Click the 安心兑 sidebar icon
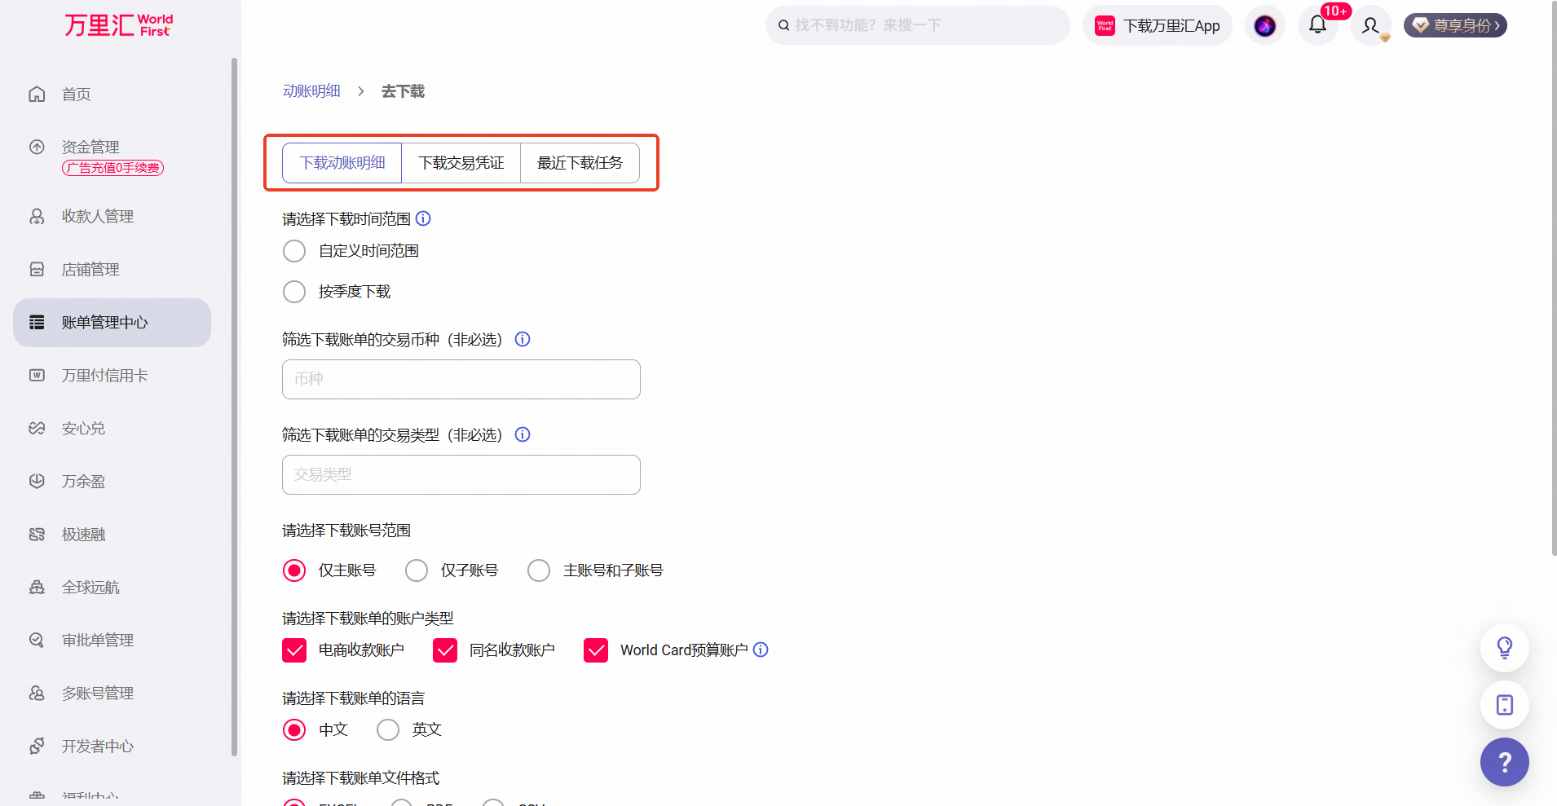Viewport: 1557px width, 806px height. tap(37, 428)
